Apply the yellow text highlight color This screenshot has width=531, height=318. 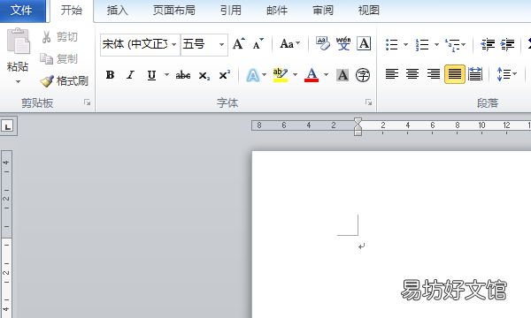pos(281,75)
